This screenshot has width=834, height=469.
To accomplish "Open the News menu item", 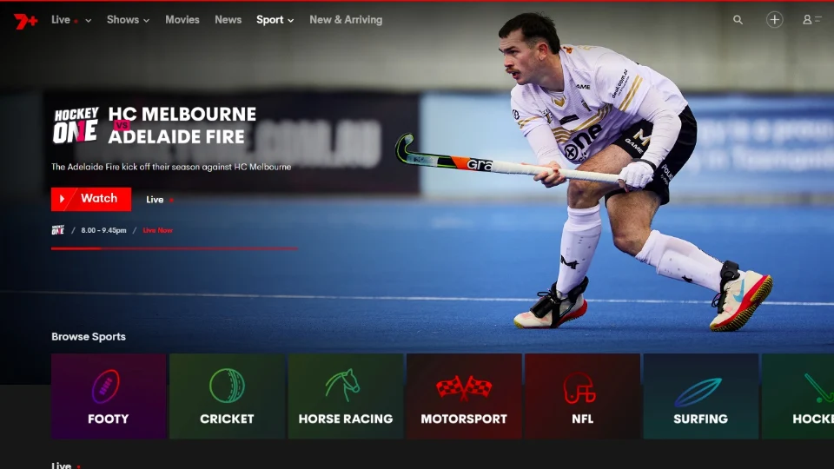I will click(228, 20).
